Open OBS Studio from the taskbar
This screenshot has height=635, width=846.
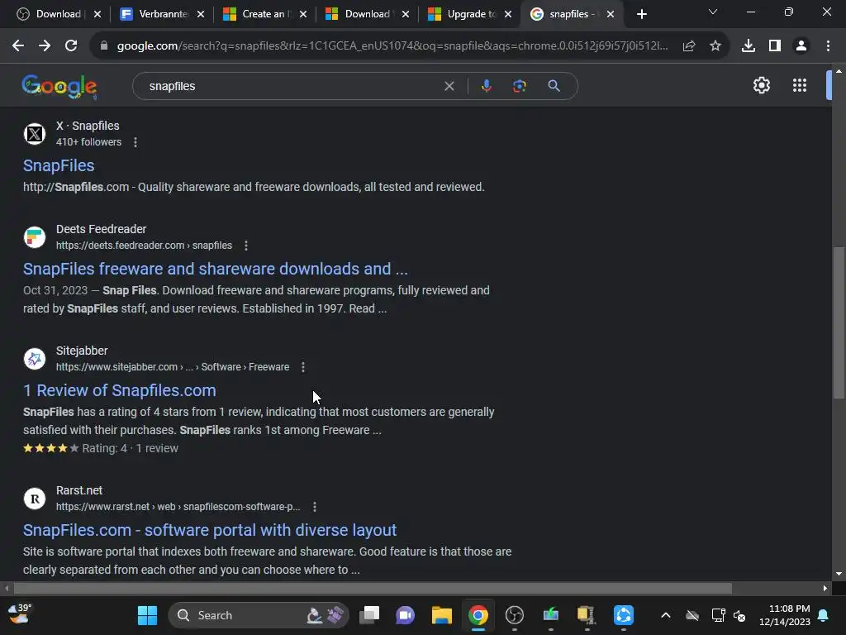(x=514, y=615)
